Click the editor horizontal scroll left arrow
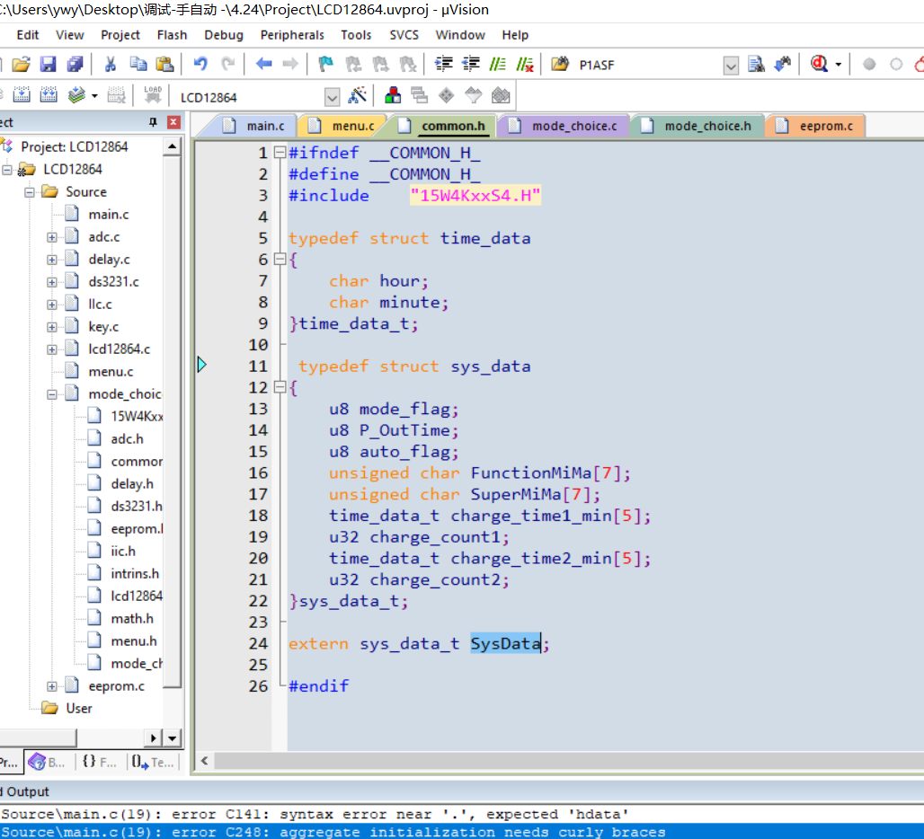 coord(204,760)
